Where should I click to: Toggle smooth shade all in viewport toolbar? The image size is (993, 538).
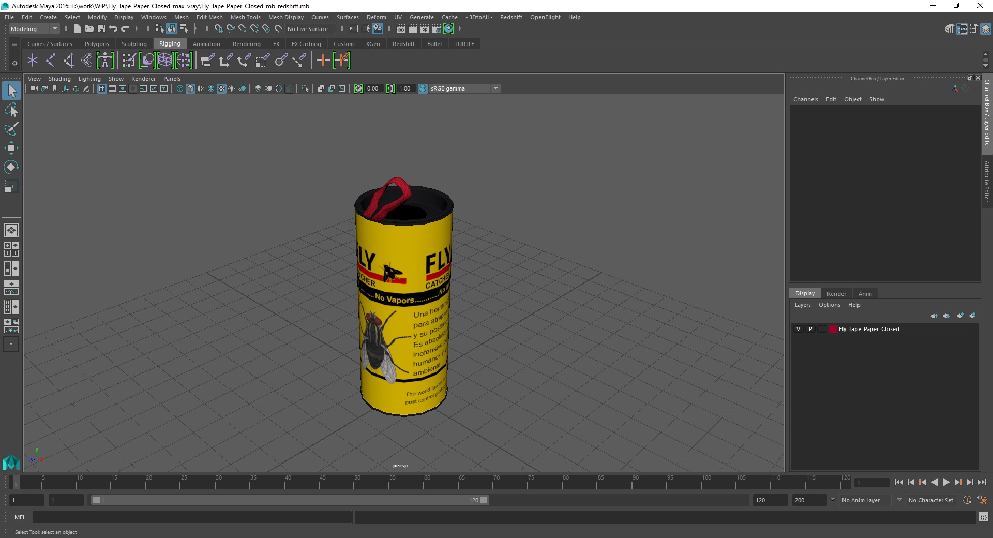[x=190, y=88]
